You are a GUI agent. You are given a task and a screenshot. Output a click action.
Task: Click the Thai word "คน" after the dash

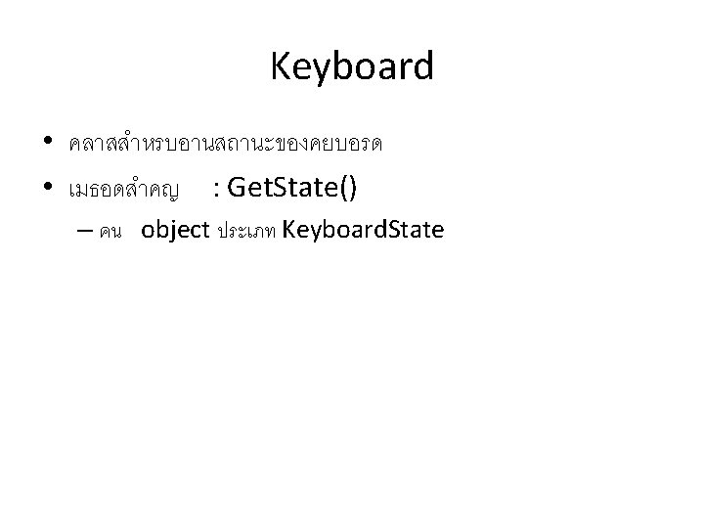111,233
